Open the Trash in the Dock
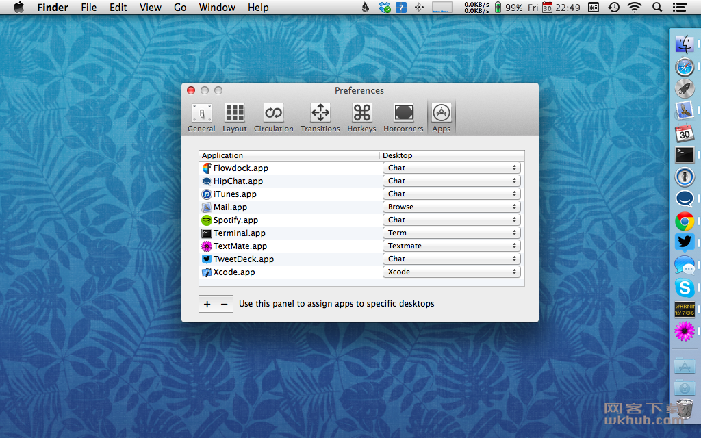701x438 pixels. click(x=685, y=409)
